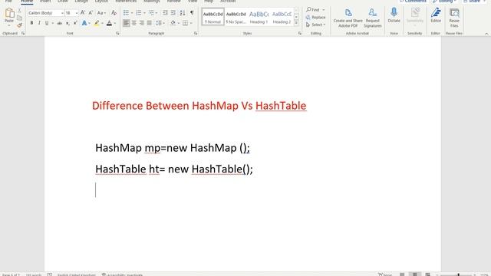491x276 pixels.
Task: Apply the Heading 1 style
Action: pos(259,17)
